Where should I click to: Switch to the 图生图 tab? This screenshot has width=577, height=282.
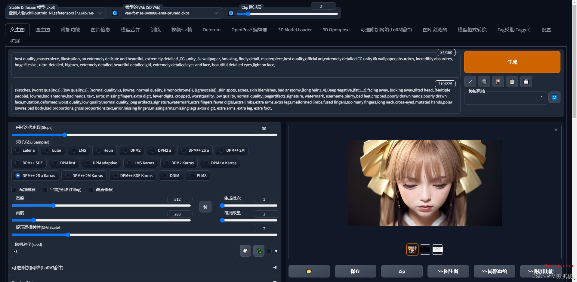pos(43,30)
